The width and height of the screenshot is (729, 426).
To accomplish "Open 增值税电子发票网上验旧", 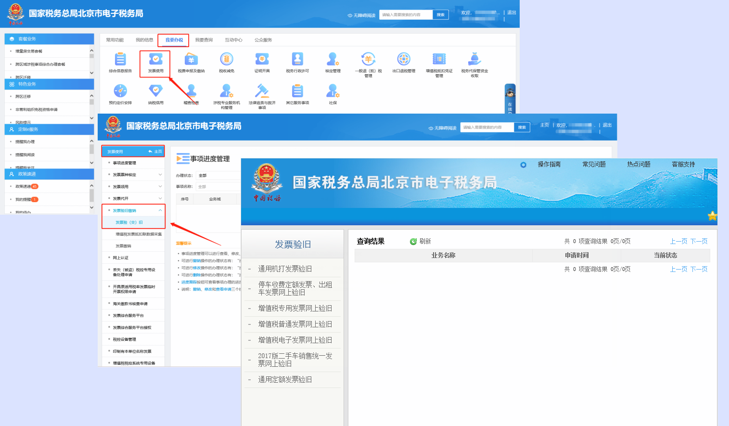I will (x=295, y=340).
